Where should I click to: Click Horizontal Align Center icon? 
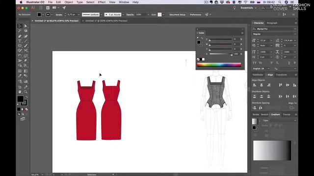coord(262,85)
